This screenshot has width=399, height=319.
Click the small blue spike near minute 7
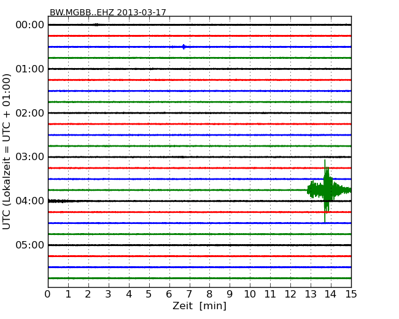click(x=184, y=47)
